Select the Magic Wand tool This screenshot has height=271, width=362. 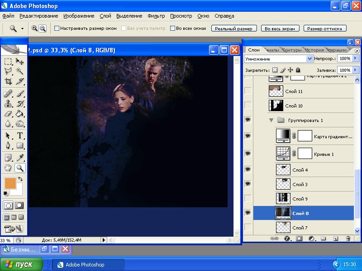[x=20, y=71]
